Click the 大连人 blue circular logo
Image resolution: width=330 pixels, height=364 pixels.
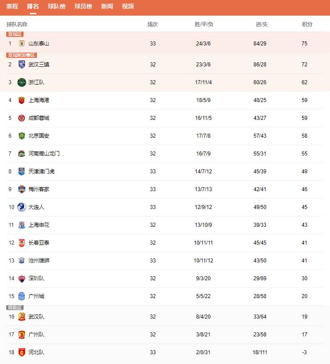coord(21,207)
